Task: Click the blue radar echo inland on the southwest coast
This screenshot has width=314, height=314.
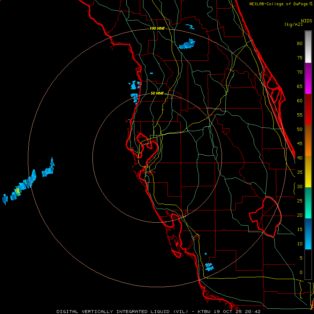Action: coord(209,267)
